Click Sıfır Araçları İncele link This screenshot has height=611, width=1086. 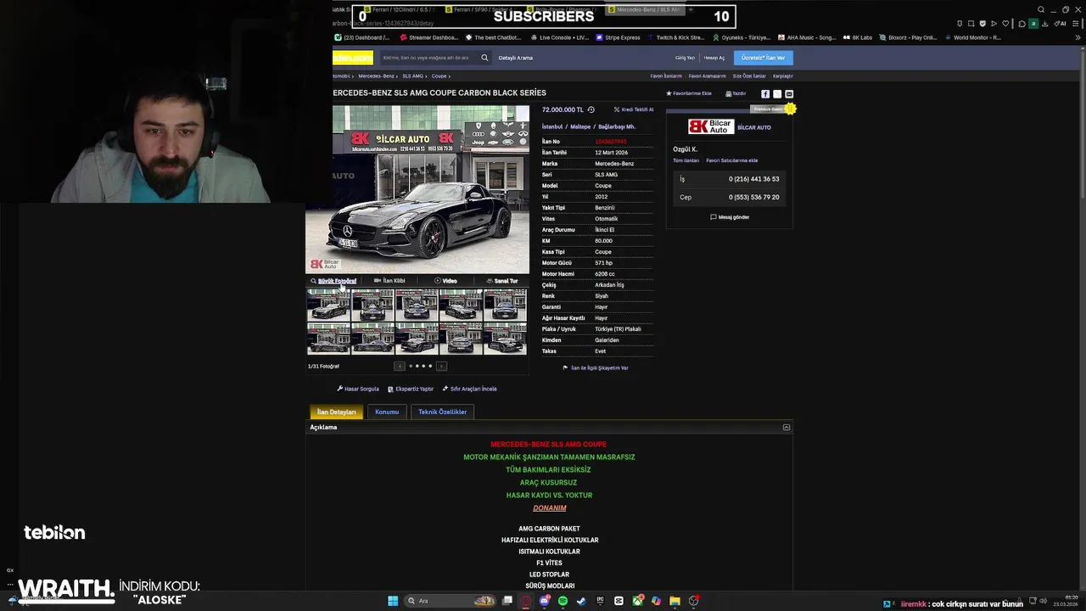[470, 389]
